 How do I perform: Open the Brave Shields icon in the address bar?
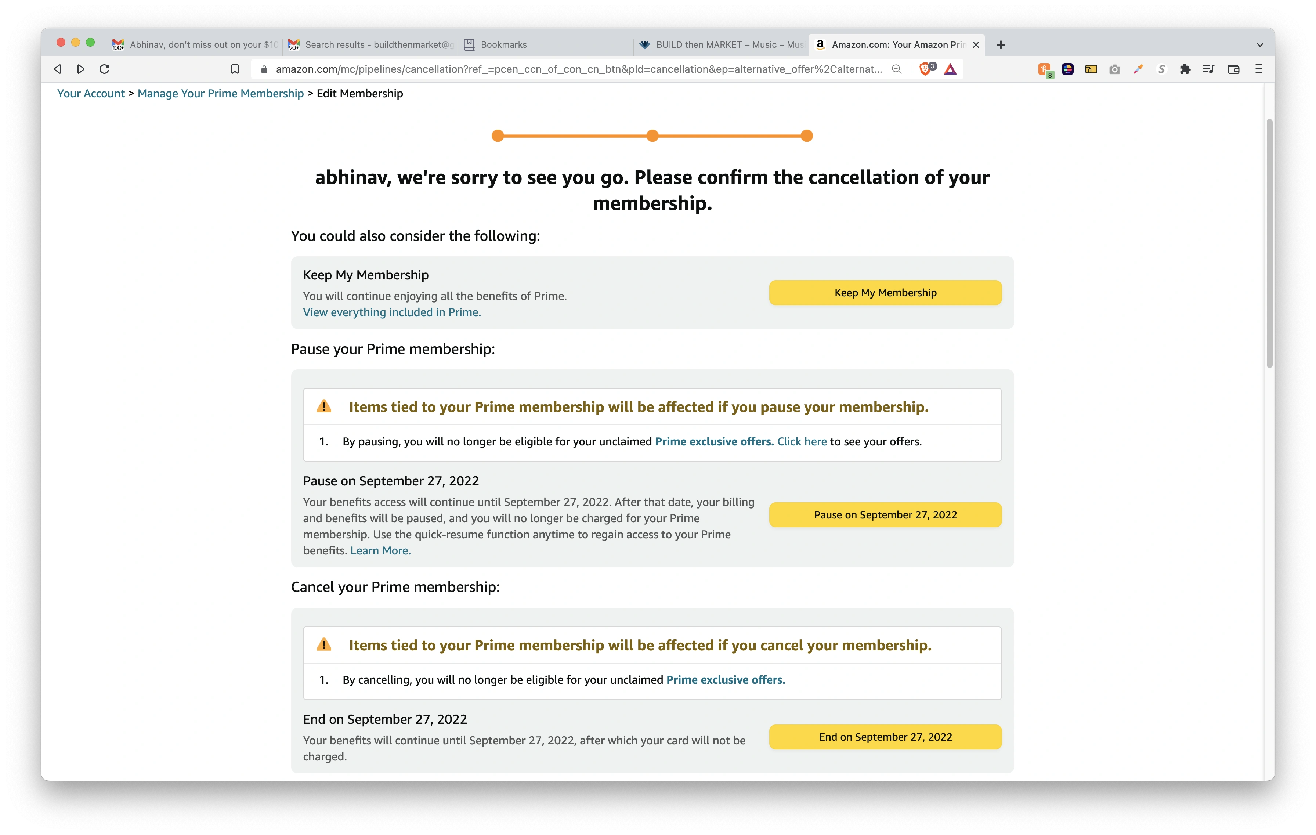click(x=926, y=69)
